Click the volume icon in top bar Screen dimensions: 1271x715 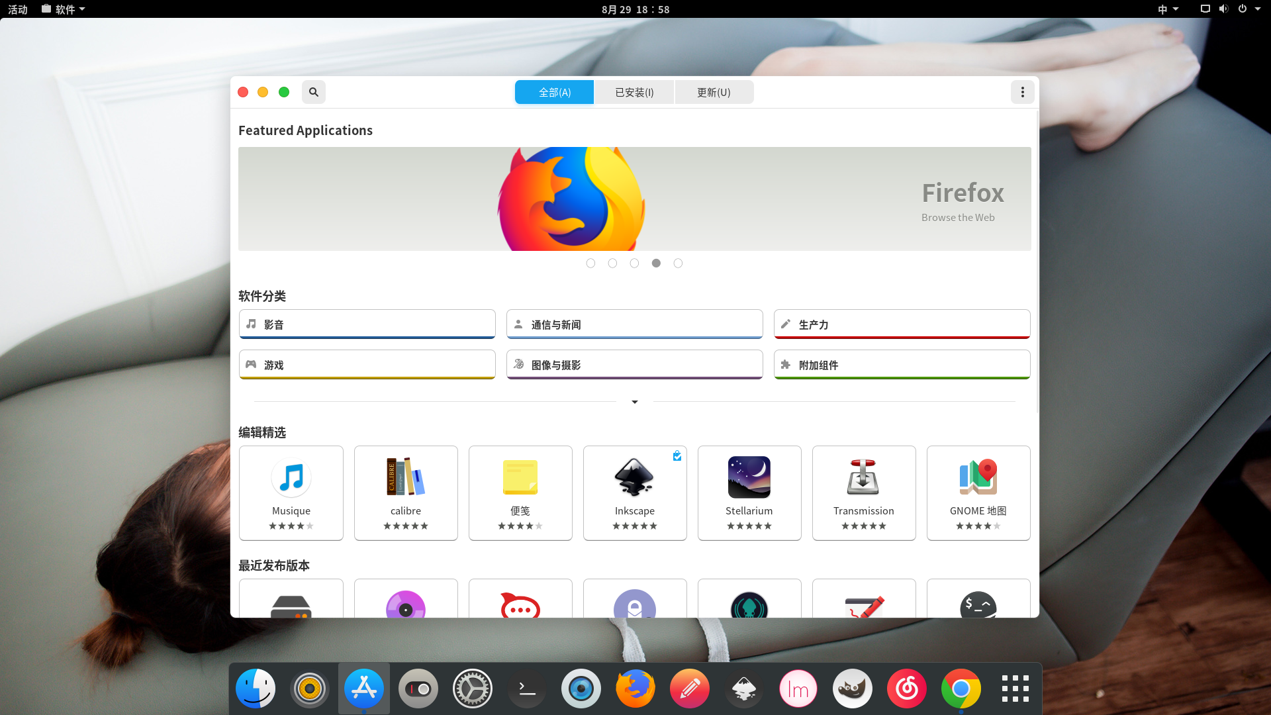tap(1223, 9)
